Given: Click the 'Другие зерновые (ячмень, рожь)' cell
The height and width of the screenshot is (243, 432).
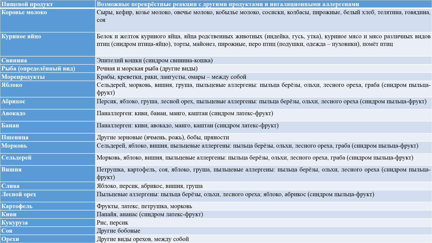Looking at the screenshot, I should coord(264,138).
